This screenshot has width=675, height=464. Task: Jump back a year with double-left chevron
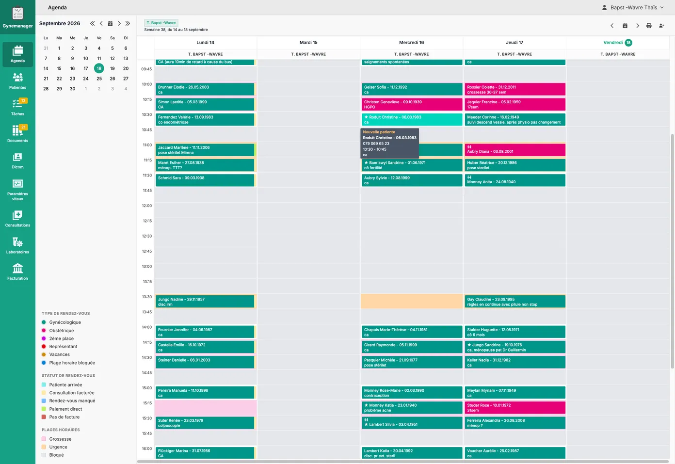tap(92, 23)
